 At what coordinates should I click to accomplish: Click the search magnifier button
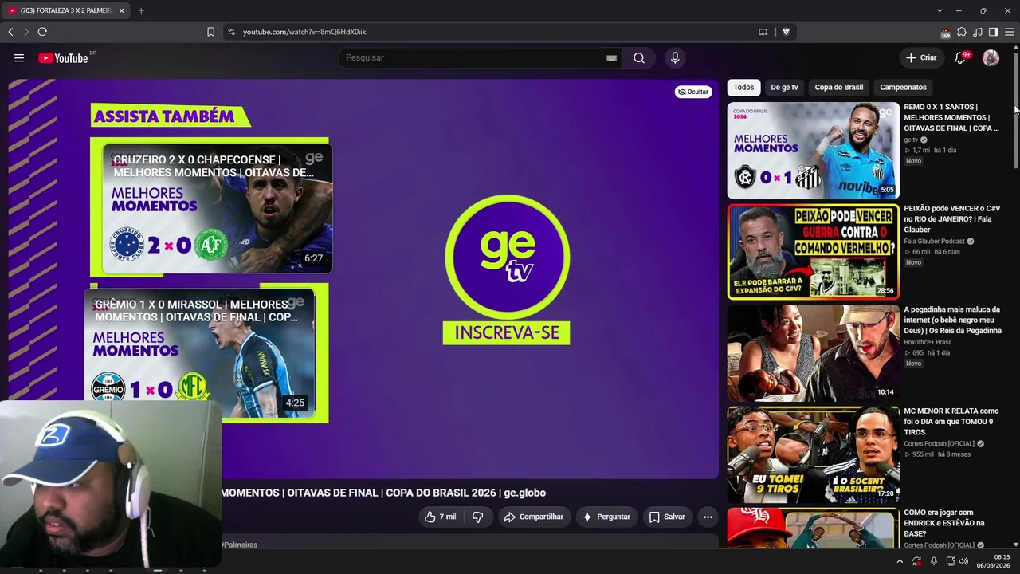[639, 57]
